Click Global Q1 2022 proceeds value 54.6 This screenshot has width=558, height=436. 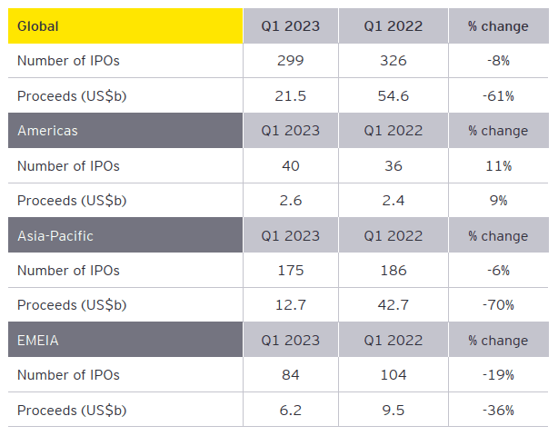tap(394, 95)
